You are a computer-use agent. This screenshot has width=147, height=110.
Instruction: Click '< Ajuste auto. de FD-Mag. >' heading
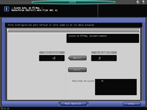(27, 8)
